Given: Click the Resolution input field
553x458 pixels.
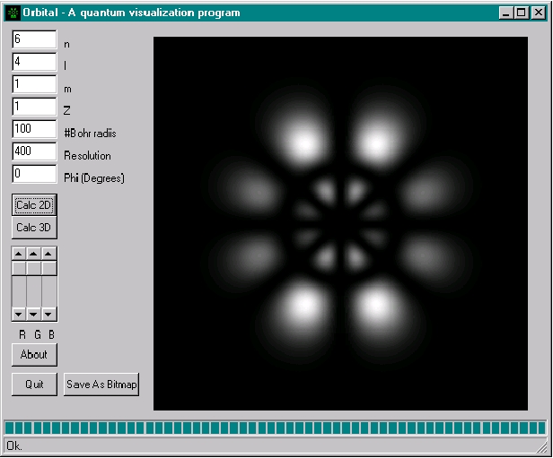Looking at the screenshot, I should pos(34,151).
